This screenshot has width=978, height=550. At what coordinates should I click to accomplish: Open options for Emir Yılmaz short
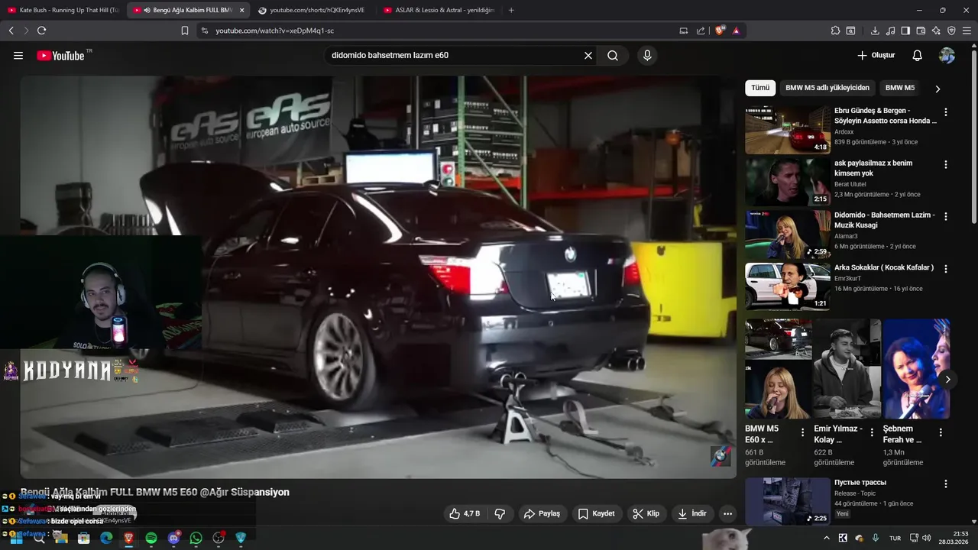coord(872,432)
